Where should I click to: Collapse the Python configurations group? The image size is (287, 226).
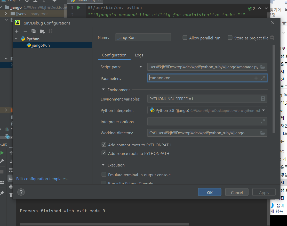click(16, 39)
